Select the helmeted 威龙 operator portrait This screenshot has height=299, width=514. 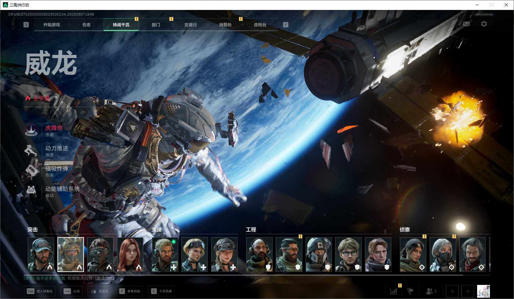click(x=71, y=255)
